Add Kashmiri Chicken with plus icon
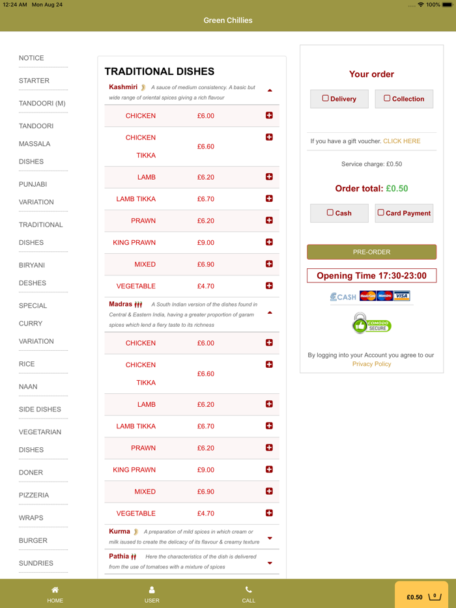This screenshot has height=608, width=456. [x=269, y=115]
